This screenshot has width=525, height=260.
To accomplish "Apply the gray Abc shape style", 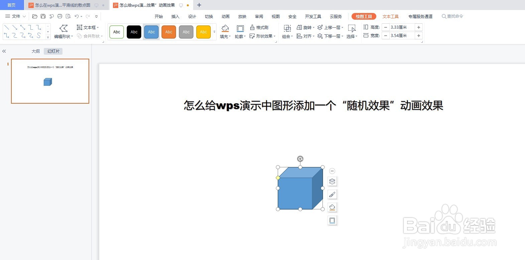I will pos(186,32).
